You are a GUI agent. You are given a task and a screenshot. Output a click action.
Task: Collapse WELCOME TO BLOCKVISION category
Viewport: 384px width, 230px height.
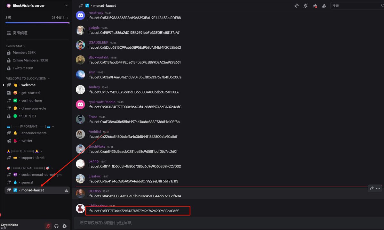28,78
